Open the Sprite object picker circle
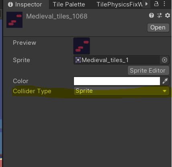The width and height of the screenshot is (172, 167). pos(164,60)
